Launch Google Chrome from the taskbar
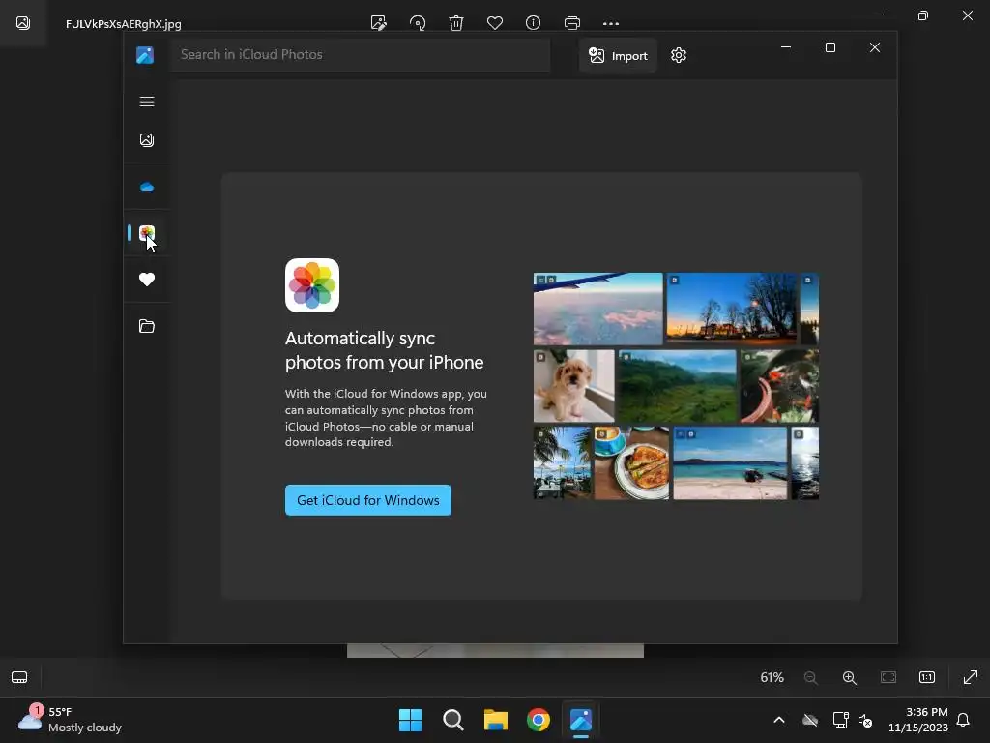This screenshot has width=990, height=743. coord(539,720)
